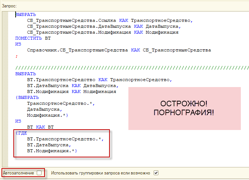Viewport: 249px width, 180px height.
Task: Click the 'ПОМЕСТИТЬ ВТ' line
Action: click(33, 39)
